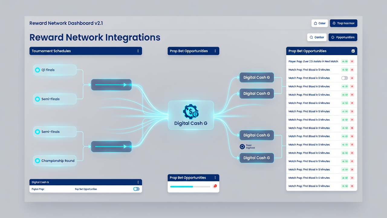The width and height of the screenshot is (387, 218).
Task: Click the green badge in the Player Prop Over 2.5 Assists row
Action: pos(345,61)
